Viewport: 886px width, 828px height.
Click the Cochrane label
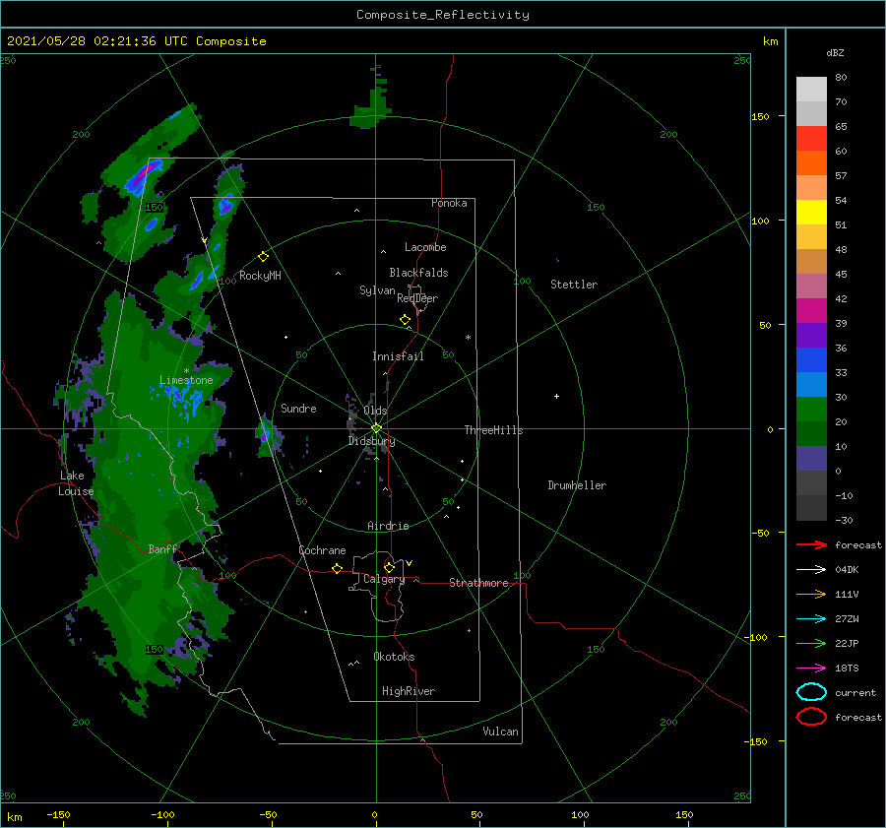pyautogui.click(x=322, y=550)
